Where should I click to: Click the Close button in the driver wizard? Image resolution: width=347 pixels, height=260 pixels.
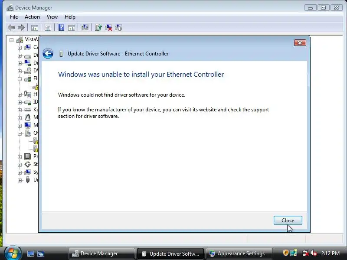pyautogui.click(x=288, y=221)
